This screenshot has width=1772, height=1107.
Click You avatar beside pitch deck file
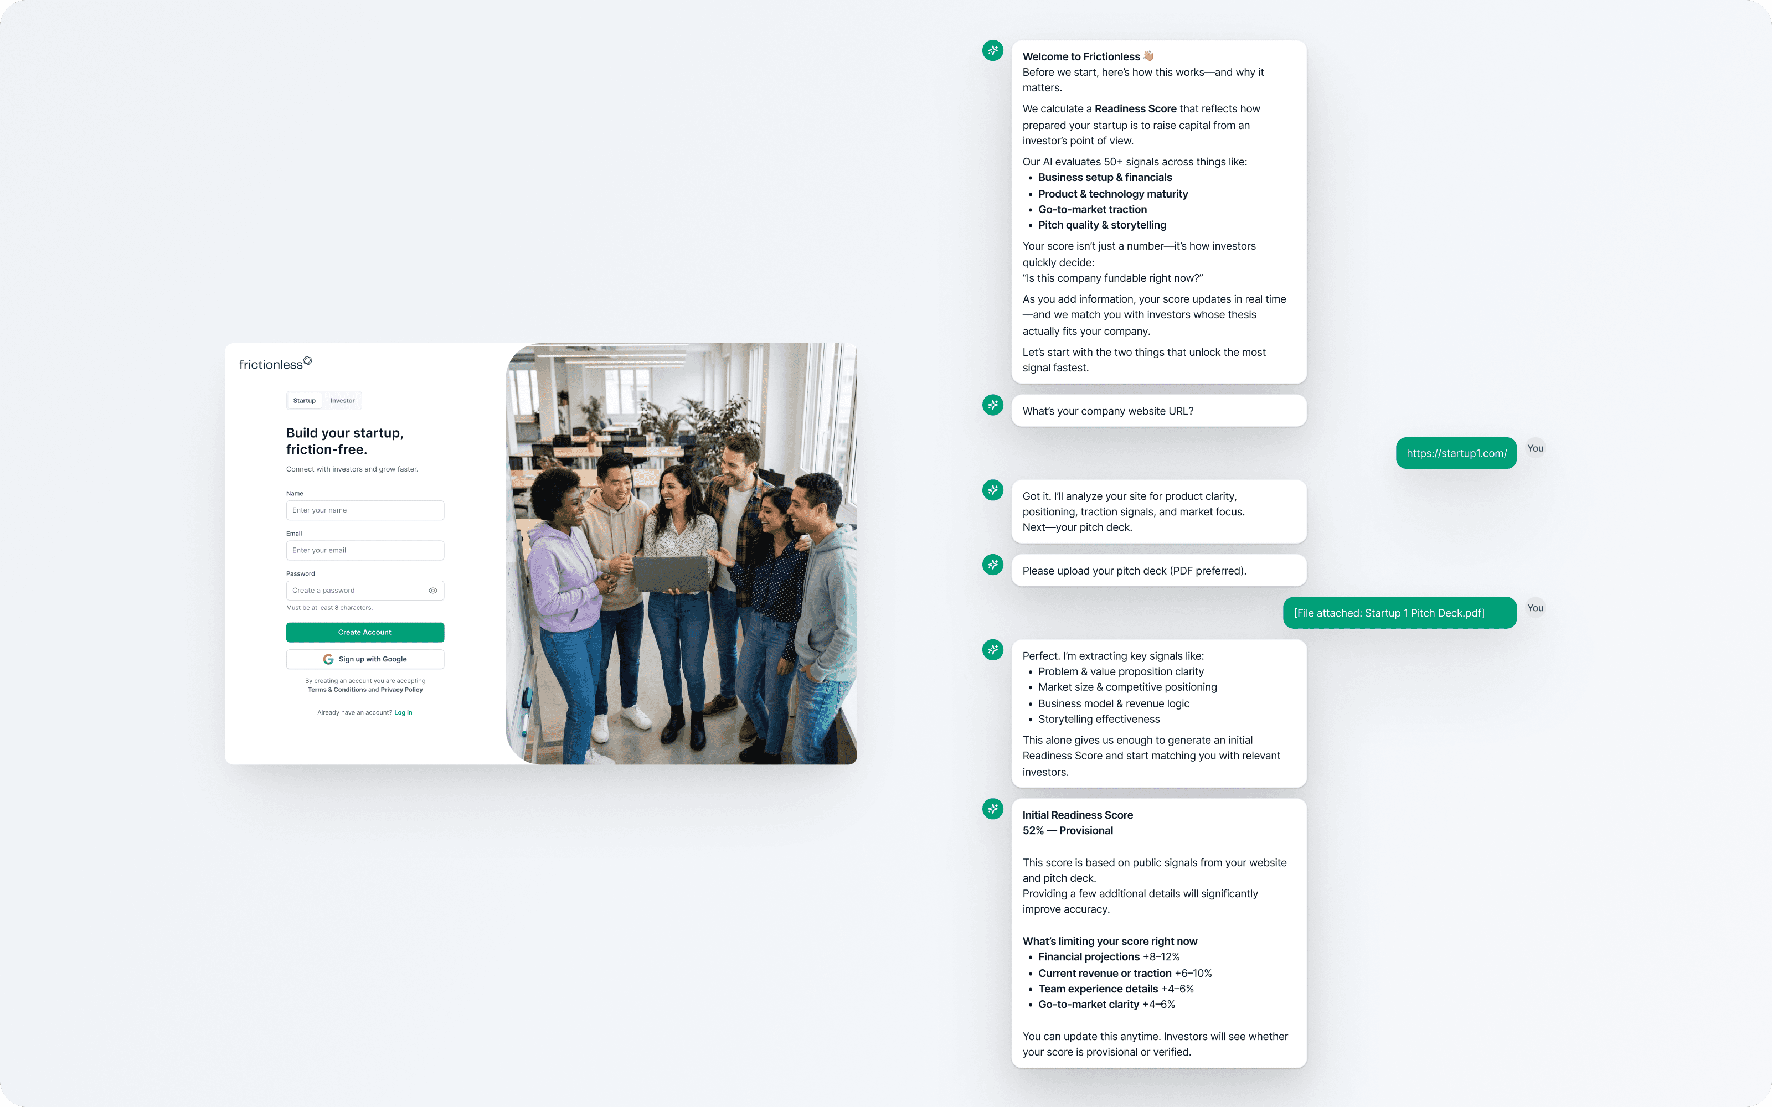(1535, 608)
